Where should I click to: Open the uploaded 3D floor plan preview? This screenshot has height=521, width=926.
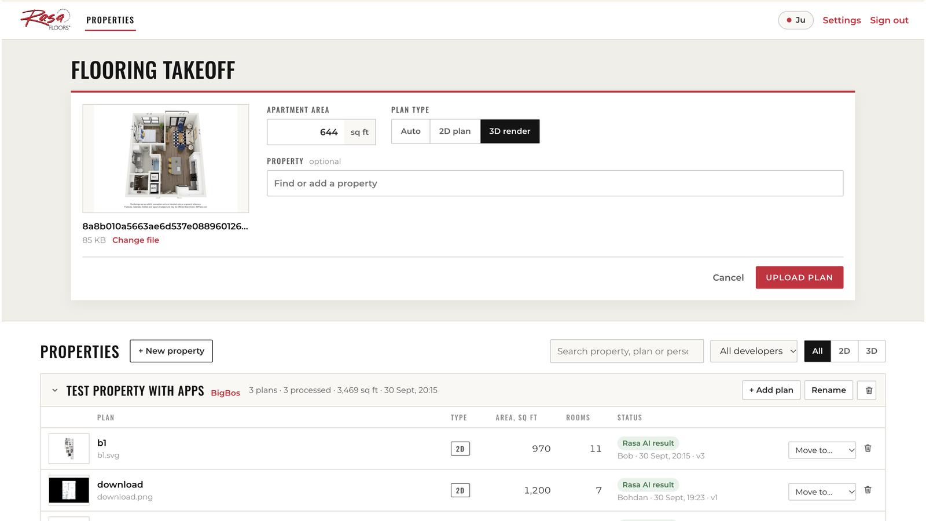(166, 159)
